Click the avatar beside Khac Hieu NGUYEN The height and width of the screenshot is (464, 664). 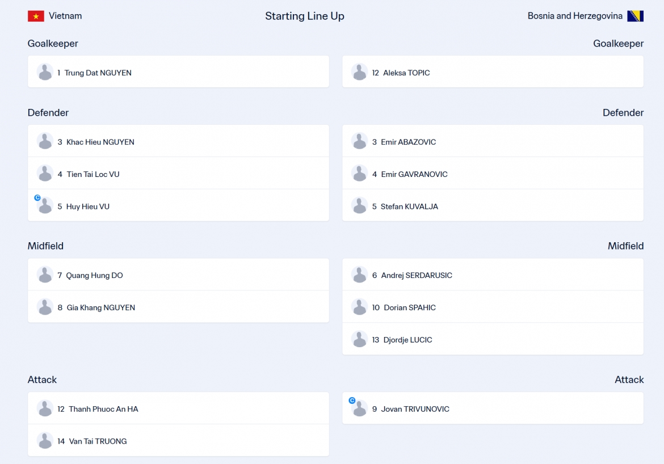tap(45, 141)
